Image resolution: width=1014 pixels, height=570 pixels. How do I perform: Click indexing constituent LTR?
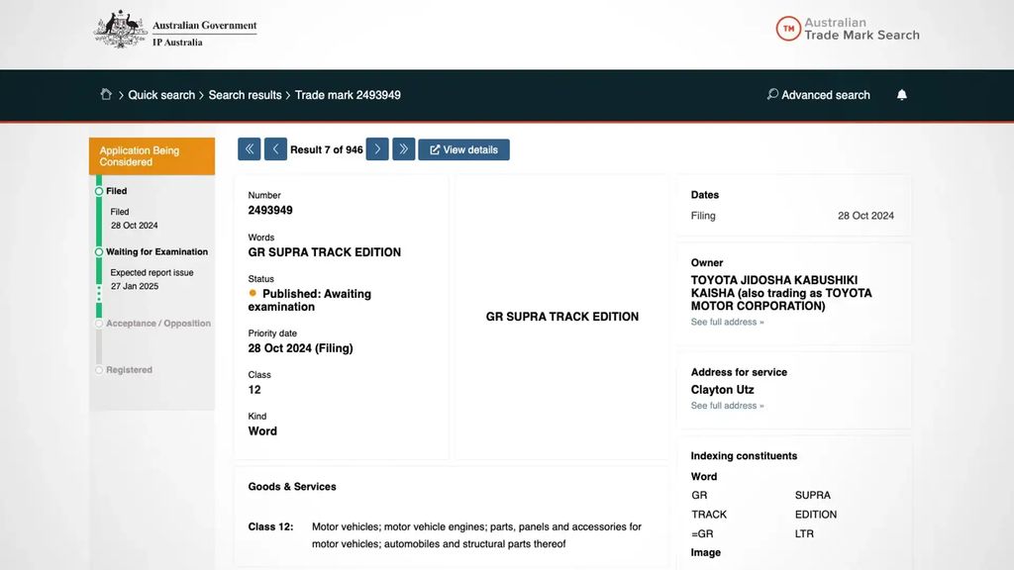coord(804,533)
